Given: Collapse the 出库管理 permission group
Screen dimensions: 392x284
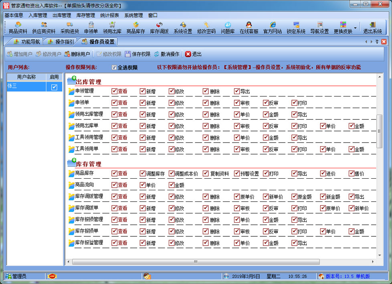Looking at the screenshot, I should 72,81.
